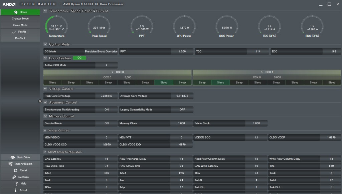This screenshot has height=194, width=342.
Task: Collapse the Memory Control section
Action: [45, 116]
